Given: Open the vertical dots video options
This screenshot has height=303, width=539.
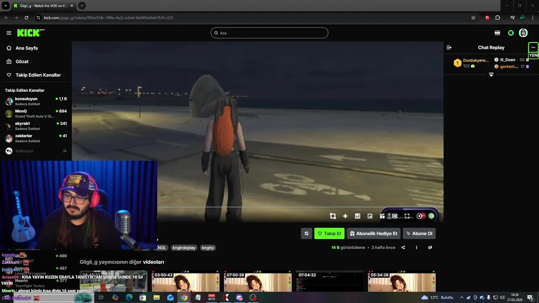Looking at the screenshot, I should point(416,247).
